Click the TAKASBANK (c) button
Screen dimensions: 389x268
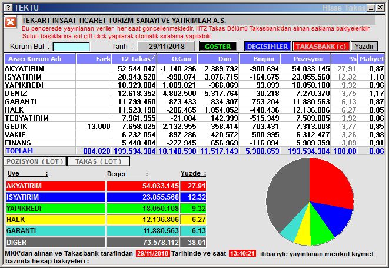pos(321,47)
